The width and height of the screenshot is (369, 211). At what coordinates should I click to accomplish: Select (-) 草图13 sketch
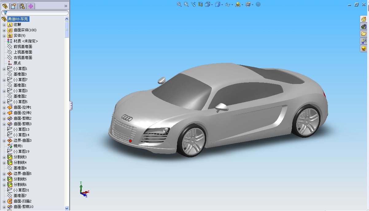(x=21, y=129)
